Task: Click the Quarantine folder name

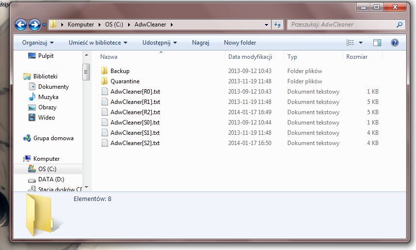Action: [x=125, y=81]
